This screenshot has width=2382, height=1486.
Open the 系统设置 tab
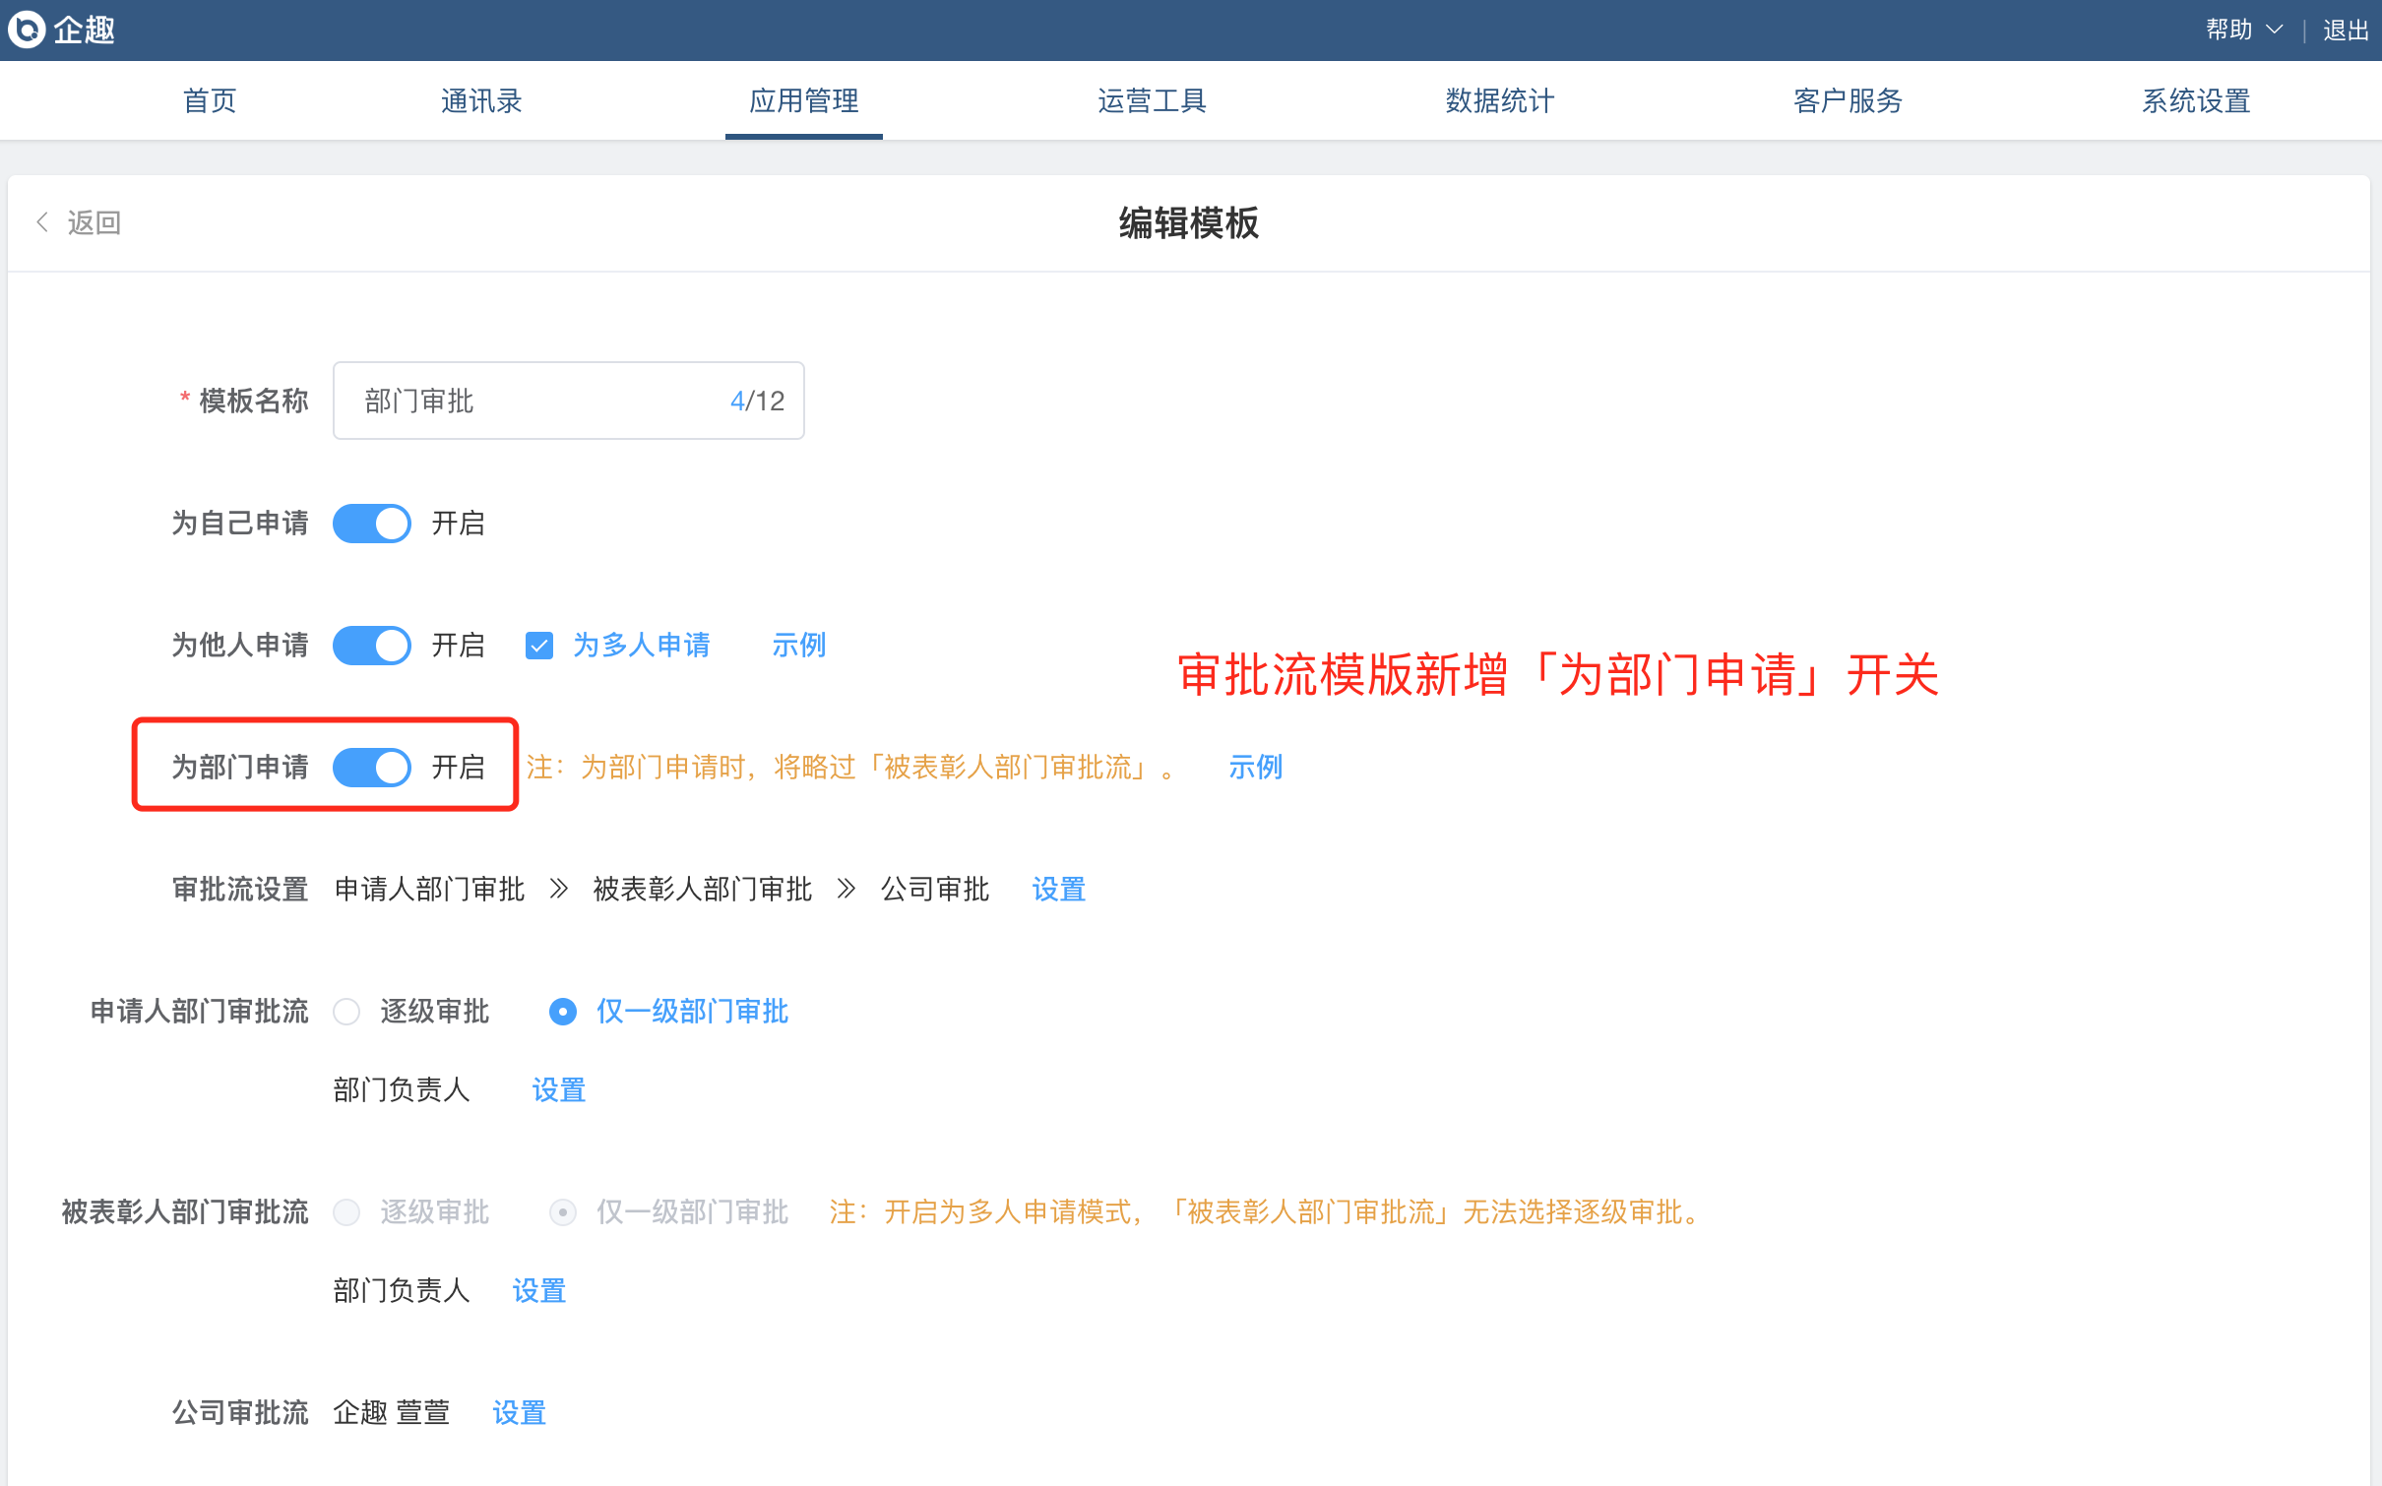pos(2196,100)
